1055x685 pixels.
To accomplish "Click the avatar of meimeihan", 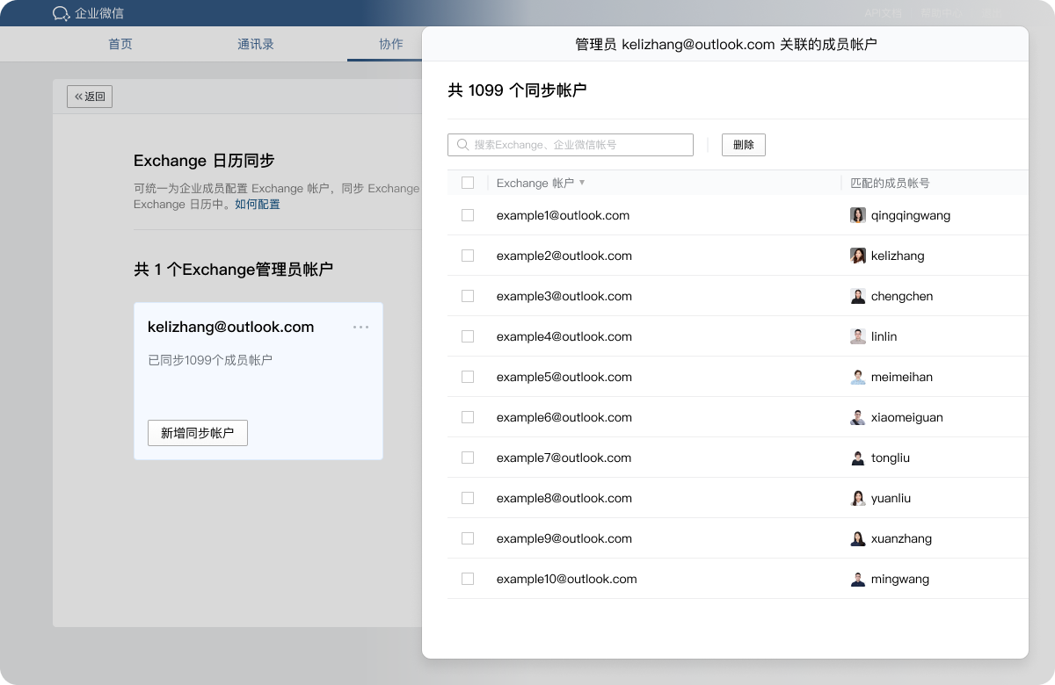I will [858, 377].
